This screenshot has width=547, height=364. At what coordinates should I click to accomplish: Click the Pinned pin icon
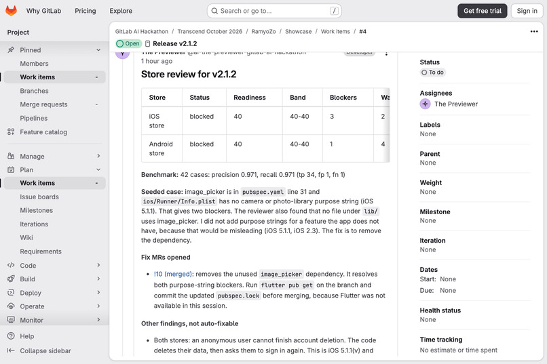click(x=11, y=49)
